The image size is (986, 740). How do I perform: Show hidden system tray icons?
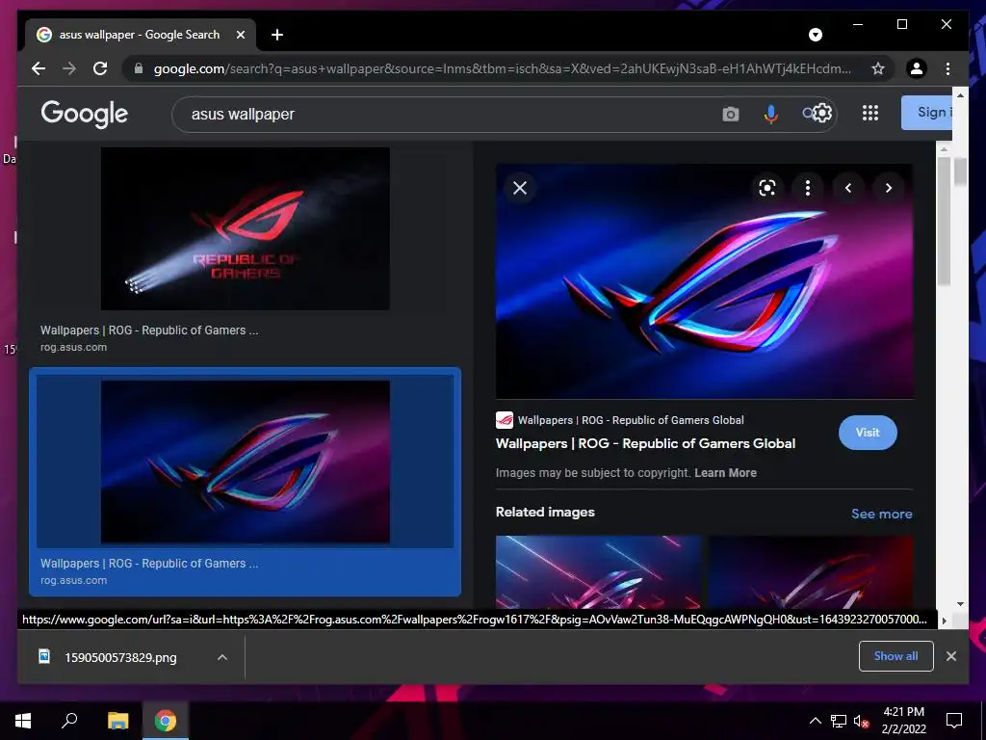[815, 721]
